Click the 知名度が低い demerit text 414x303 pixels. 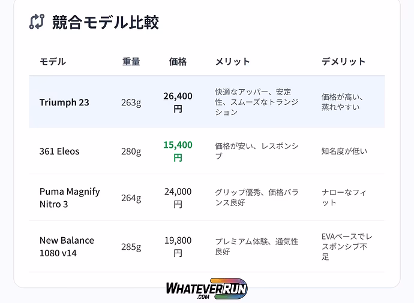(344, 151)
